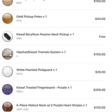Click the PPG product code
This screenshot has width=112, height=112.
[19, 21]
